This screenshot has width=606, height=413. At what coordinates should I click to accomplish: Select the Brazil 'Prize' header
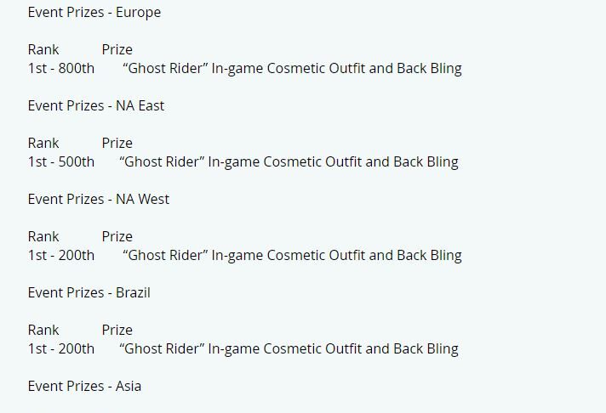tap(117, 330)
